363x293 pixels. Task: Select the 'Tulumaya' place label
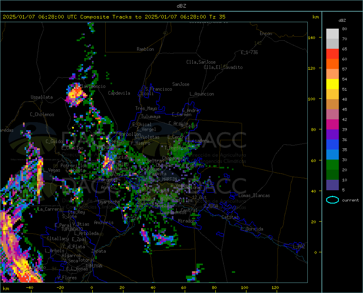(x=151, y=116)
